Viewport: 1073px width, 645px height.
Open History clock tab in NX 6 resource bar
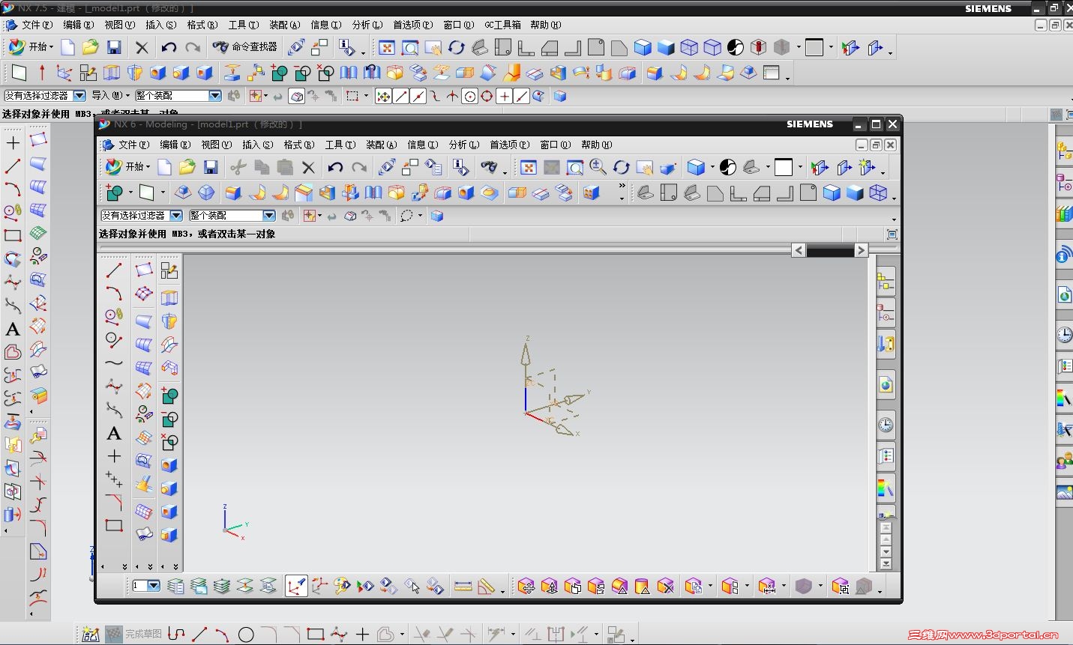coord(886,426)
